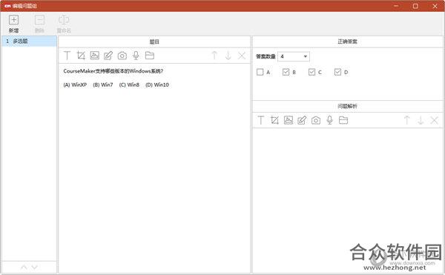Insert text in the question panel
The image size is (445, 275).
click(x=67, y=56)
